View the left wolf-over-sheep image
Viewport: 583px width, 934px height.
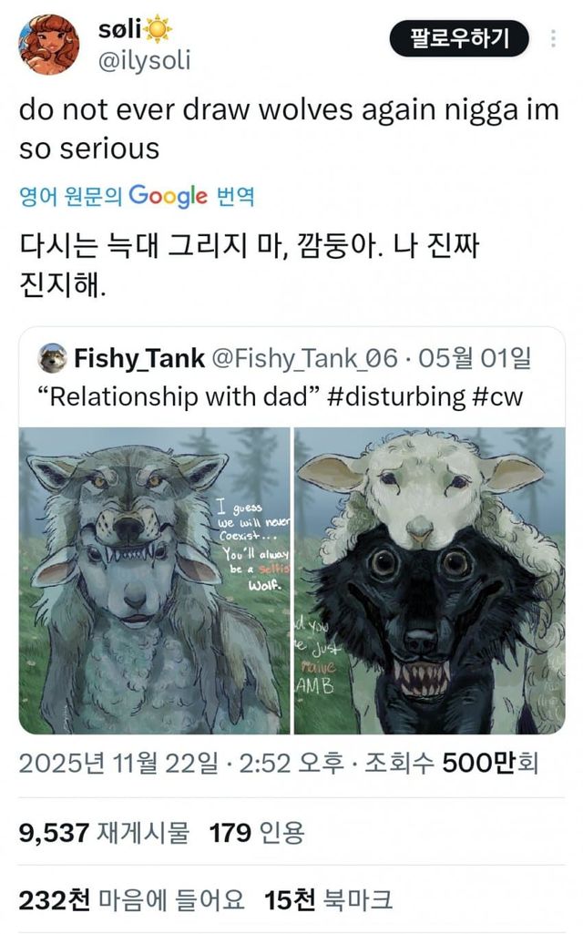tap(155, 580)
